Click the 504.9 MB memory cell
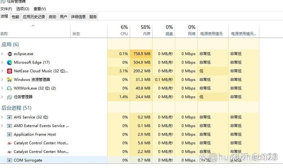This screenshot has width=283, height=168. 141,62
